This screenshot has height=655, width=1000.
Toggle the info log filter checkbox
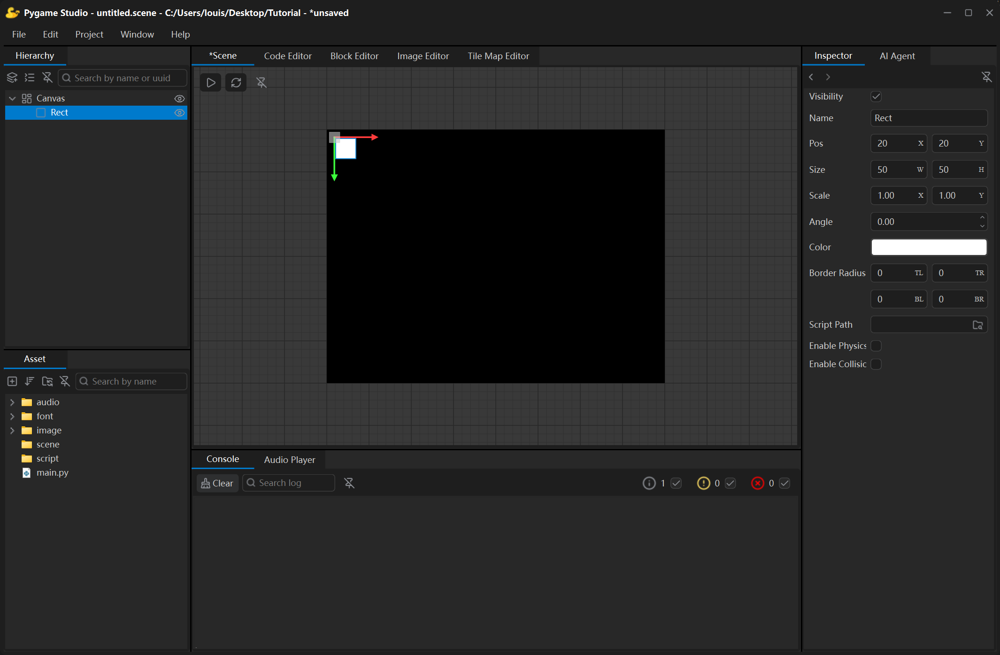point(676,483)
